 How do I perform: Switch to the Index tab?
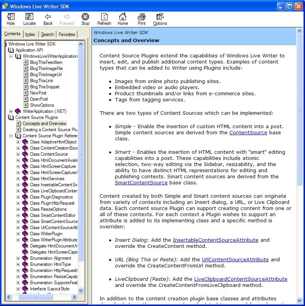click(x=30, y=34)
